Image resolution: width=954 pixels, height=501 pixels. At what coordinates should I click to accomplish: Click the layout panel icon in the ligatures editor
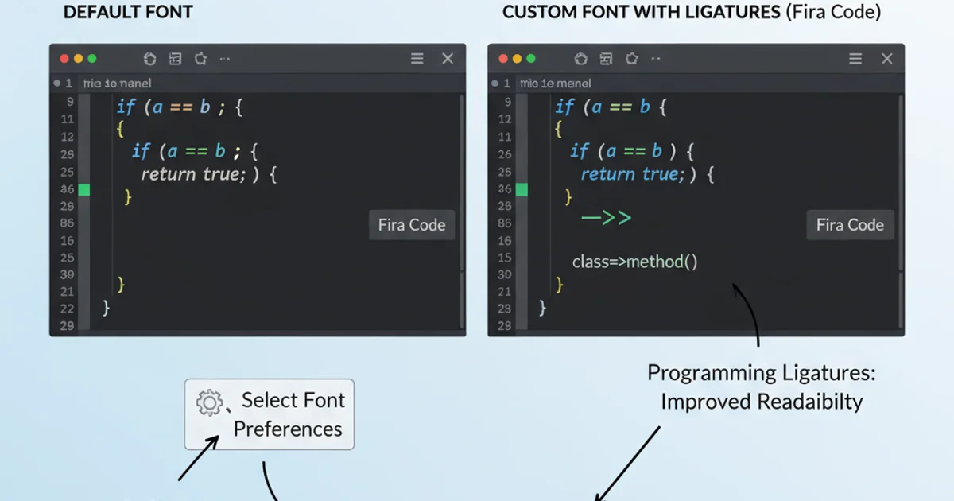coord(607,59)
